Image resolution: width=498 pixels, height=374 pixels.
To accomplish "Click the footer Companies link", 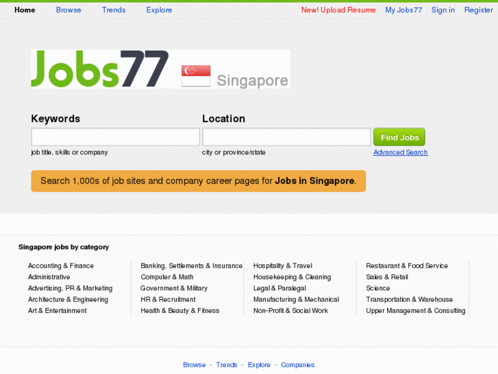I will [x=297, y=365].
